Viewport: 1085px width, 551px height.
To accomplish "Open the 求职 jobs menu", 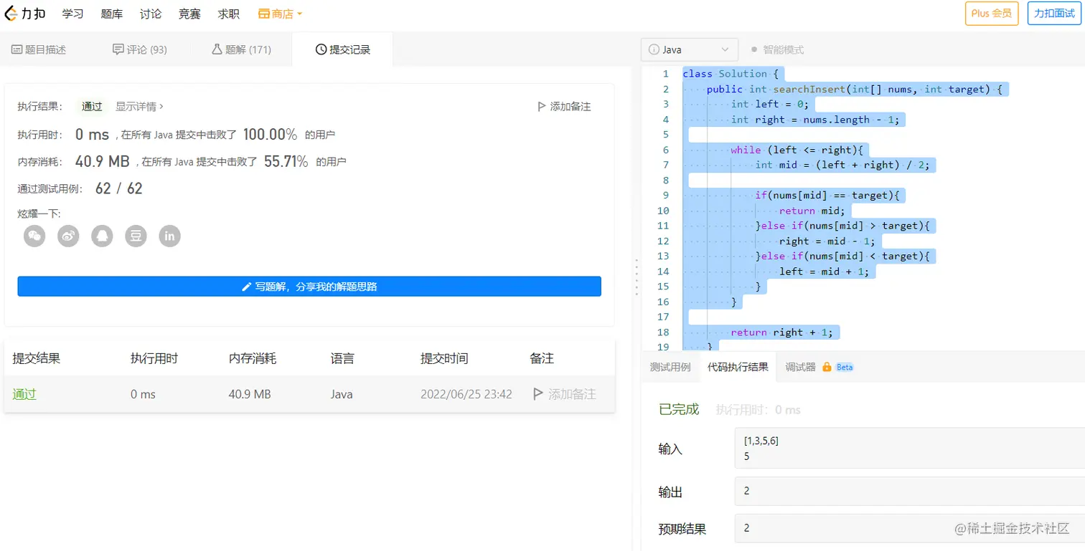I will coord(228,14).
